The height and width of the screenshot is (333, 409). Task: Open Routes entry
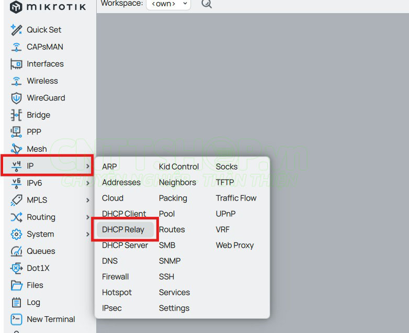(x=172, y=229)
